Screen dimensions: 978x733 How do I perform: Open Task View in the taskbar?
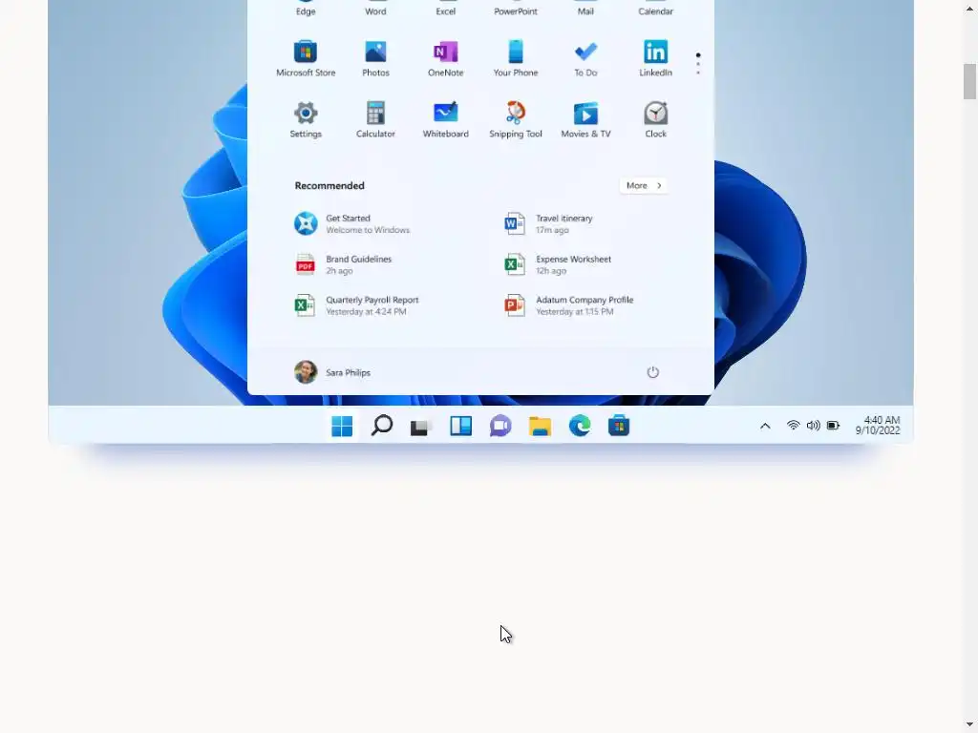click(421, 427)
